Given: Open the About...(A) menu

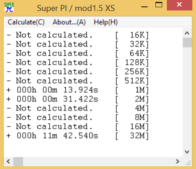Looking at the screenshot, I should tap(69, 22).
